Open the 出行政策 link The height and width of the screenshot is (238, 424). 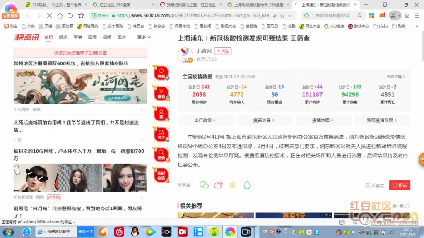point(205,120)
